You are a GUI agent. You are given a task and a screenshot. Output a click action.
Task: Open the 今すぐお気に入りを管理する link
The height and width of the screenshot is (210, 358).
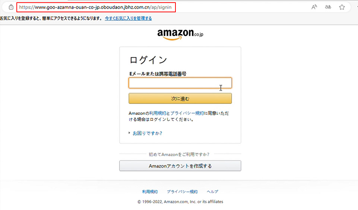pyautogui.click(x=128, y=18)
